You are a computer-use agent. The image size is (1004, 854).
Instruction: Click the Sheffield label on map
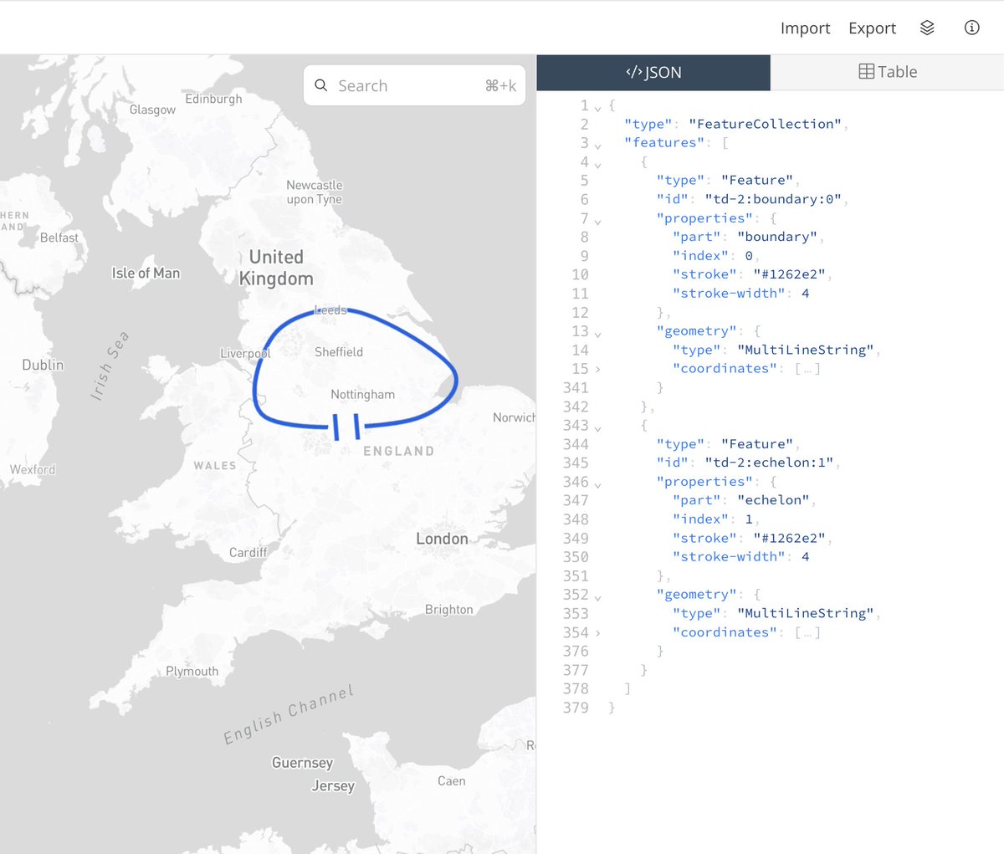(339, 352)
